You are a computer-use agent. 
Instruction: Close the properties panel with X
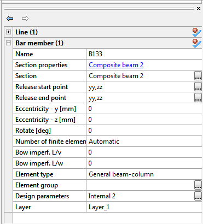tap(199, 8)
